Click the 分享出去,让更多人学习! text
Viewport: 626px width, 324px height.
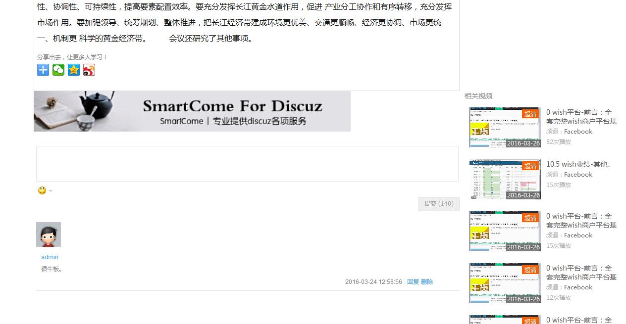pos(72,57)
